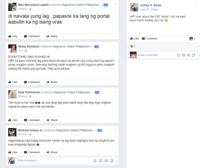Attach photo in Jickoy's comment box
This screenshot has width=200, height=168.
(183, 55)
